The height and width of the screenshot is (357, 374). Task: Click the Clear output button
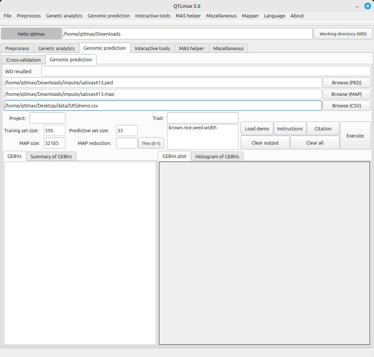(x=265, y=143)
